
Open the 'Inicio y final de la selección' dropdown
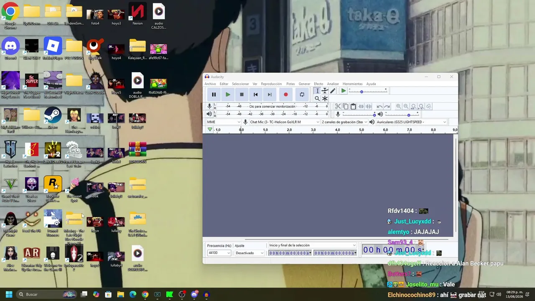[x=312, y=245]
